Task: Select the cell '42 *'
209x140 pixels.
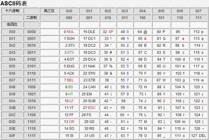Action: [108, 101]
